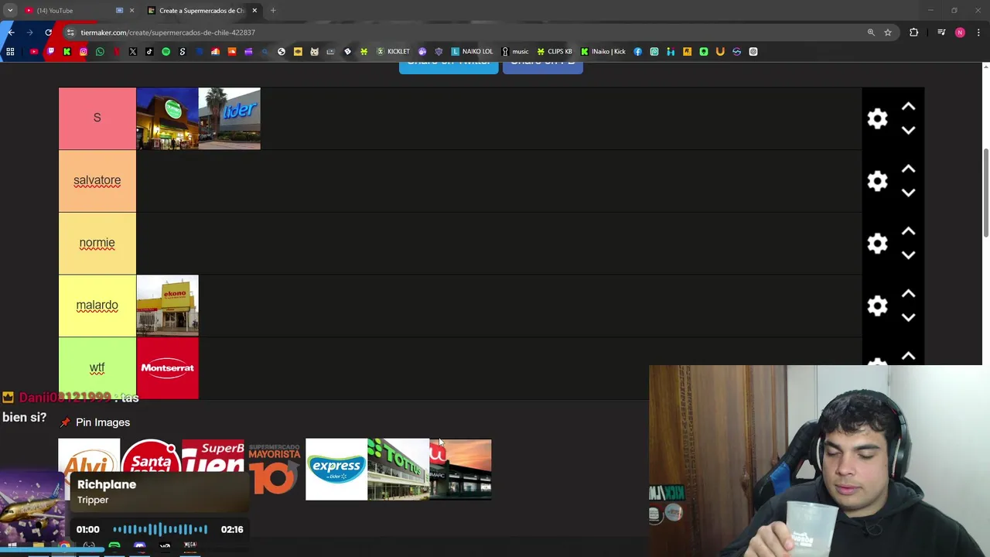Open a new browser tab
This screenshot has width=990, height=557.
pos(273,10)
